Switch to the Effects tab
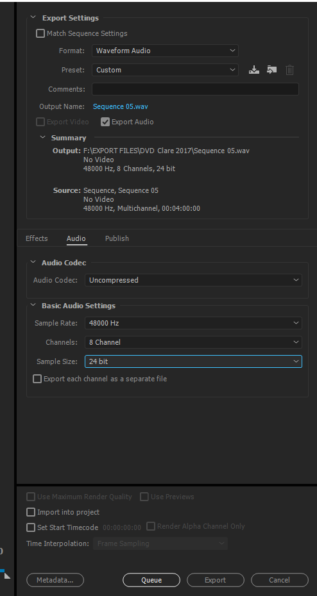 click(37, 238)
